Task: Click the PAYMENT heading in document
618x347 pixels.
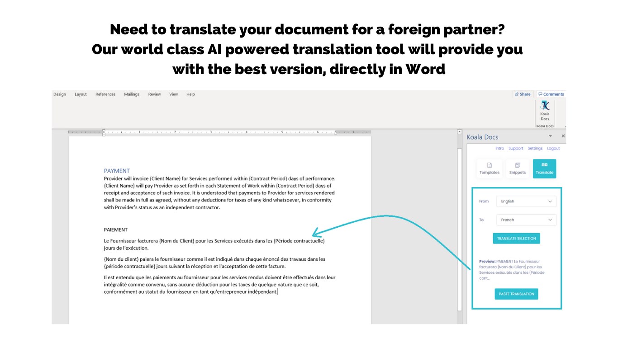Action: [117, 171]
